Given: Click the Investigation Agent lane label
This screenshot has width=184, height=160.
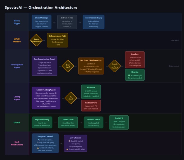Looking at the screenshot, I should tap(17, 66).
